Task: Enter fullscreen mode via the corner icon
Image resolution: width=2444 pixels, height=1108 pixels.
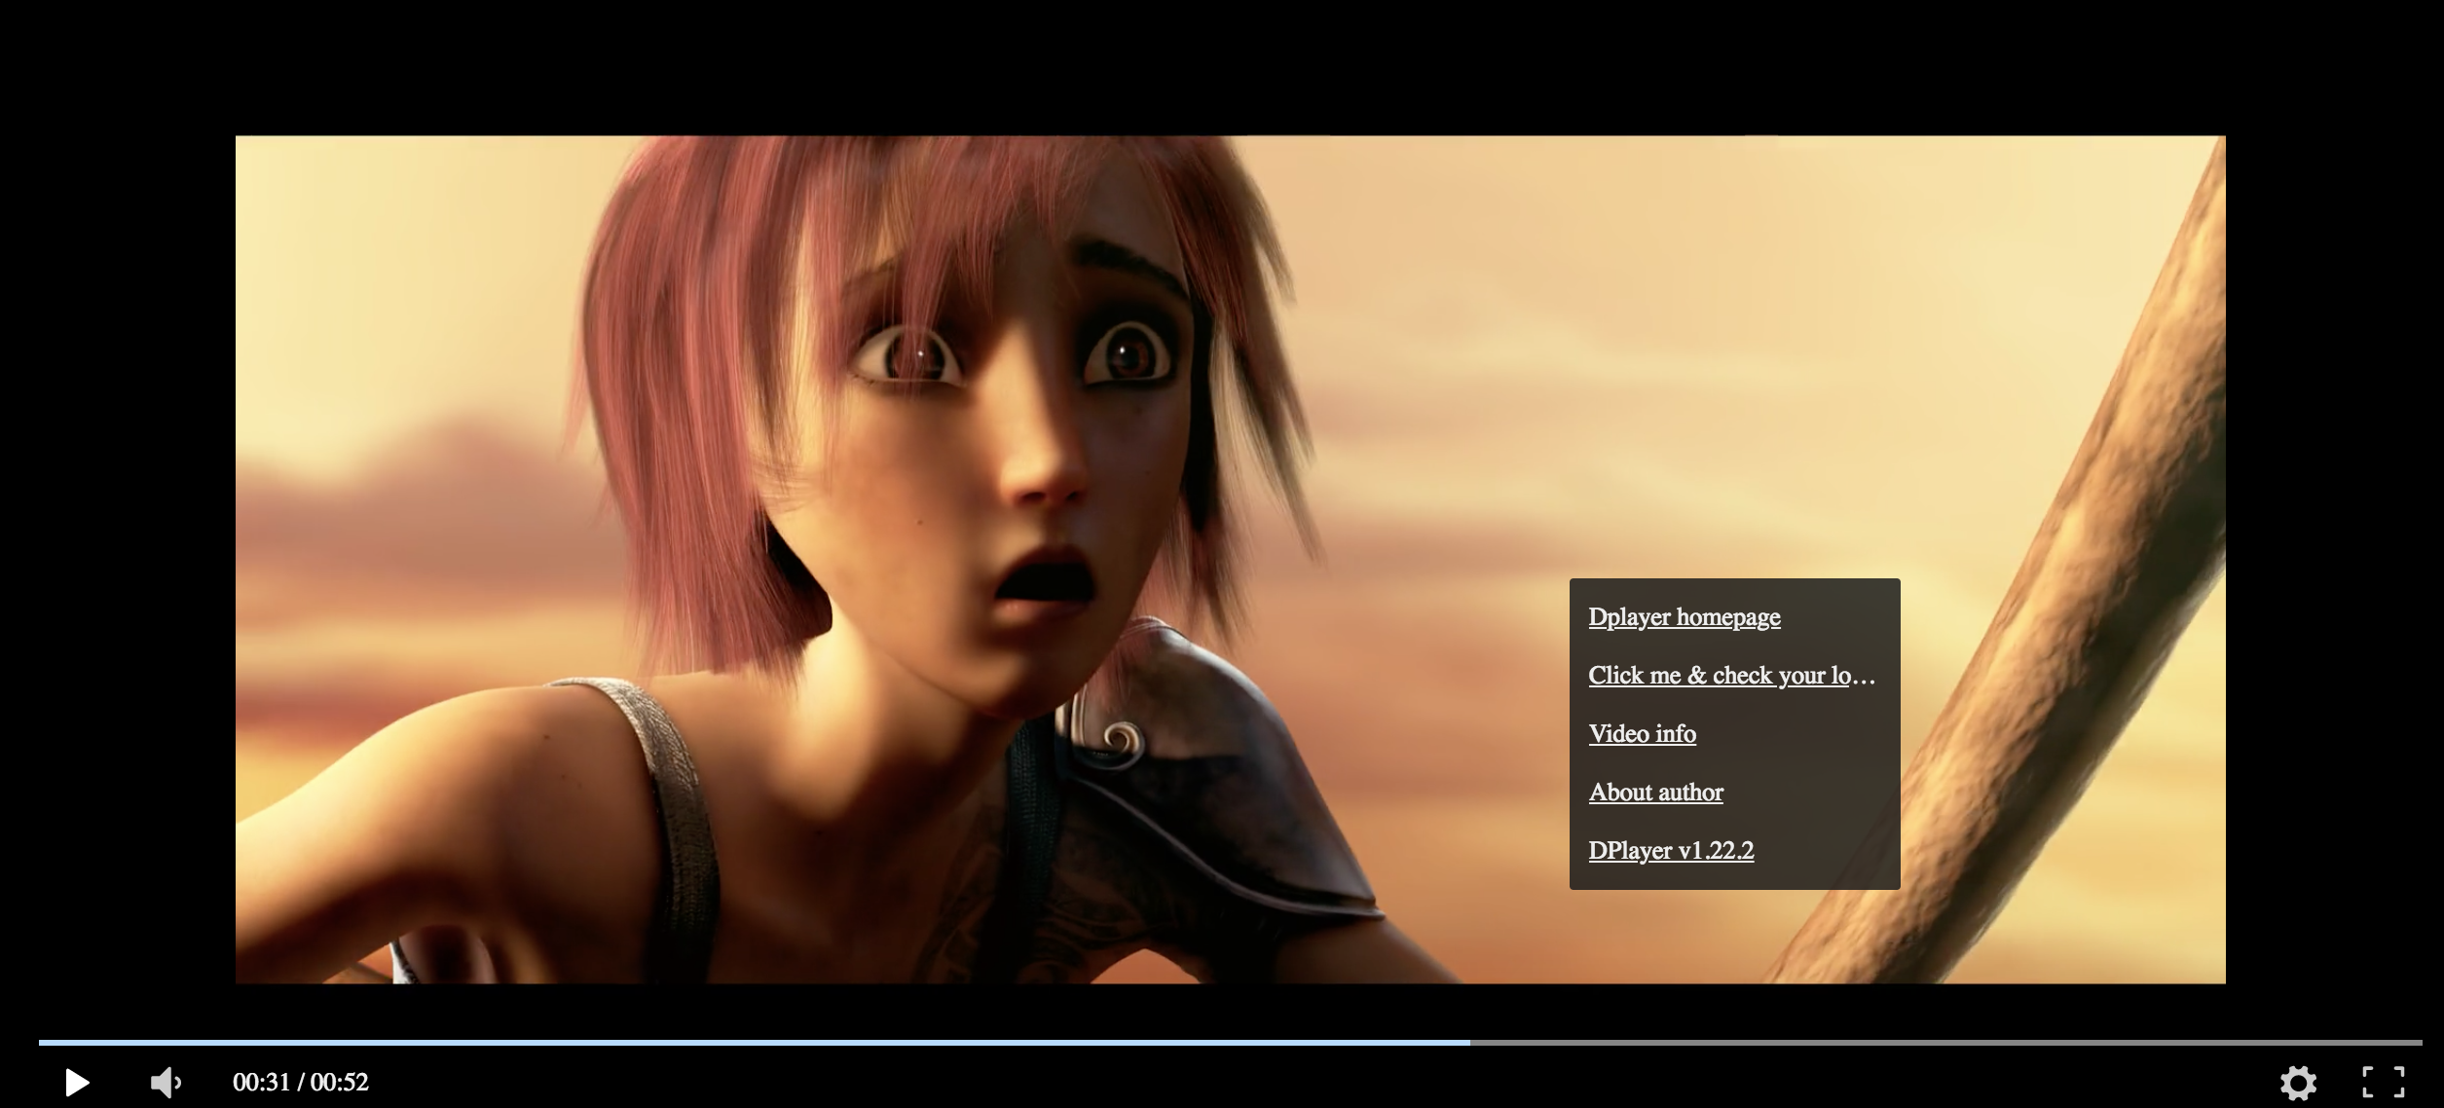Action: [x=2384, y=1082]
